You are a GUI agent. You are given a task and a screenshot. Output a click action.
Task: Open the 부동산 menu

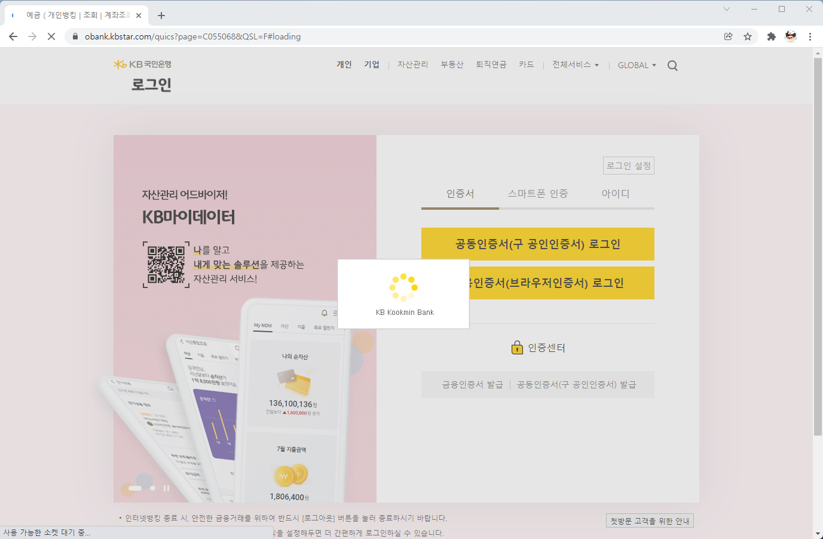tap(452, 65)
